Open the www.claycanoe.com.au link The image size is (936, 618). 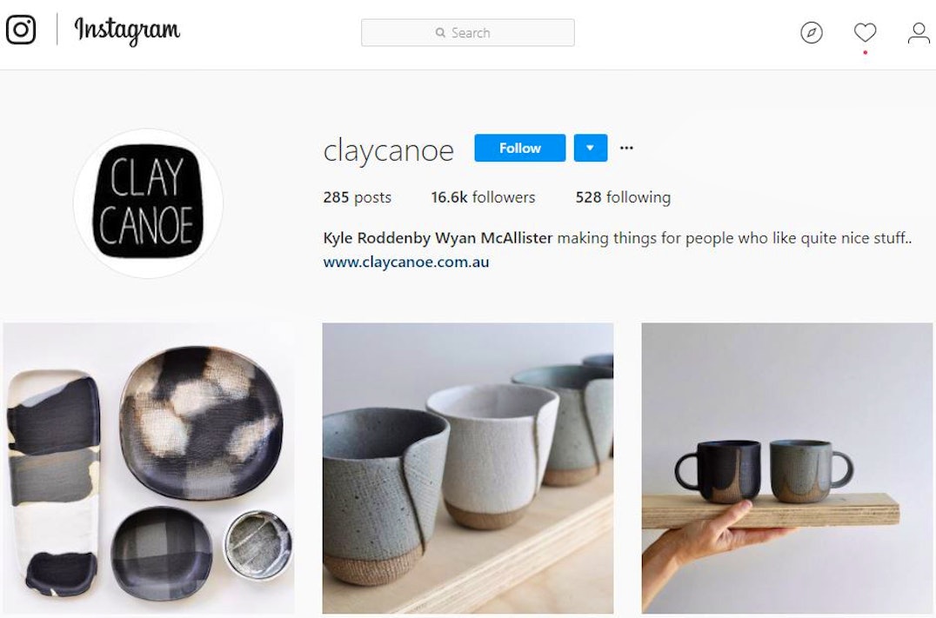[406, 262]
